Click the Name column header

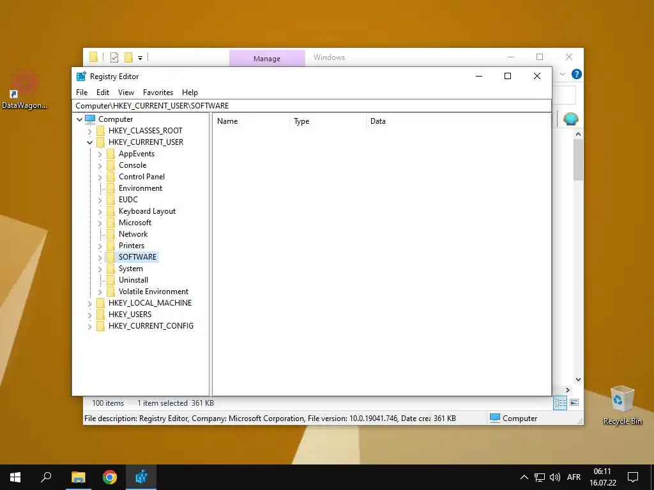pyautogui.click(x=251, y=121)
